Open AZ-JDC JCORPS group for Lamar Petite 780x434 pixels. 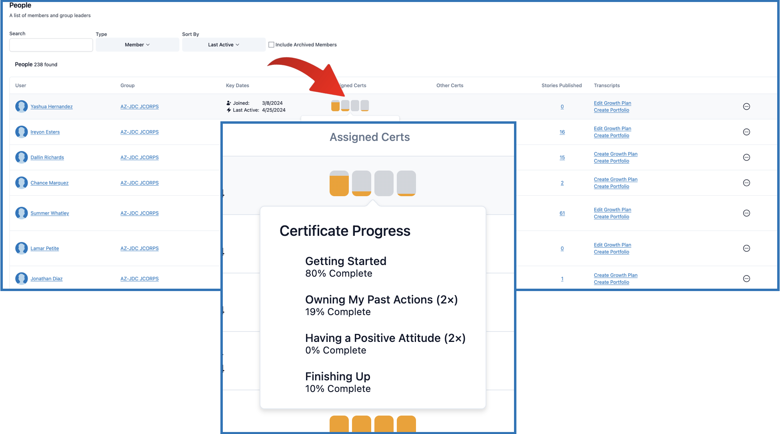tap(139, 249)
